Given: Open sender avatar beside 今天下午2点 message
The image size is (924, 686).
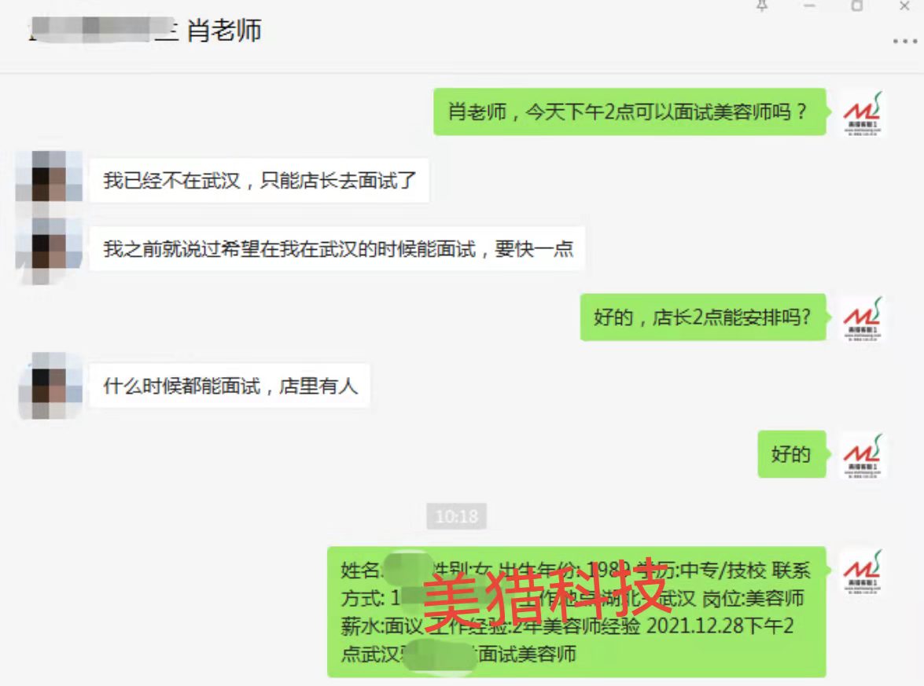Looking at the screenshot, I should [x=862, y=112].
